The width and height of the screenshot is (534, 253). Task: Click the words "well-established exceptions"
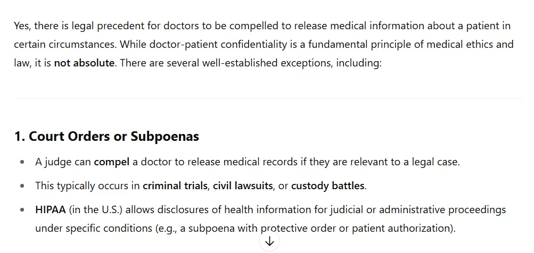click(267, 63)
